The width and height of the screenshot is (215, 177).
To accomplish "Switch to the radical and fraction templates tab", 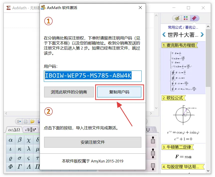I will [31, 130].
